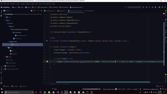167x94 pixels.
Task: Open the Terminal tool window
Action: click(15, 86)
